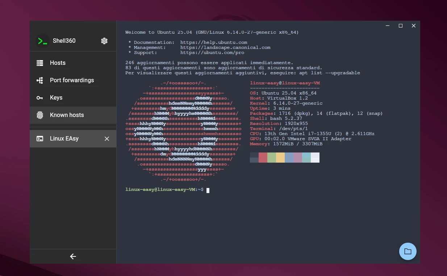
Task: Click the teal swatch in the terminal palette
Action: [306, 157]
